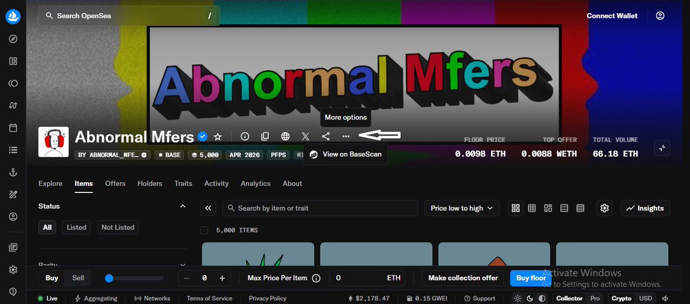690x304 pixels.
Task: Show prices in USD
Action: tap(646, 298)
